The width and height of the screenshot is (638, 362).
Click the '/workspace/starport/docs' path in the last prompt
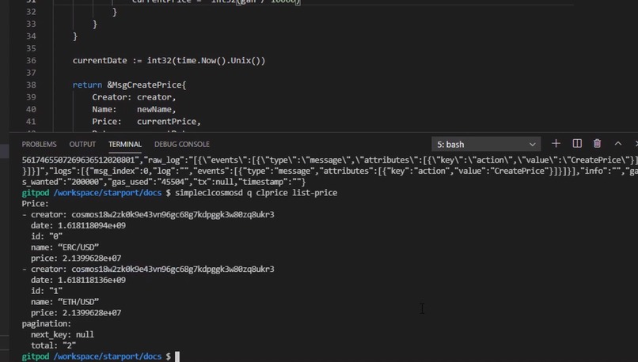click(108, 356)
